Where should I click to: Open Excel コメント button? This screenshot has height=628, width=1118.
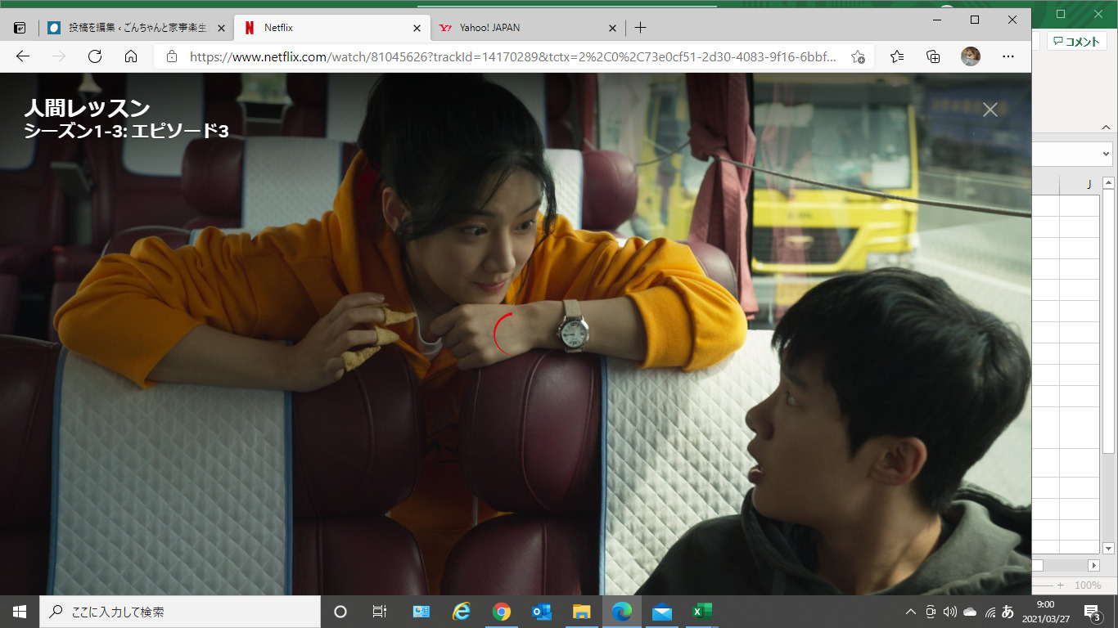1077,42
